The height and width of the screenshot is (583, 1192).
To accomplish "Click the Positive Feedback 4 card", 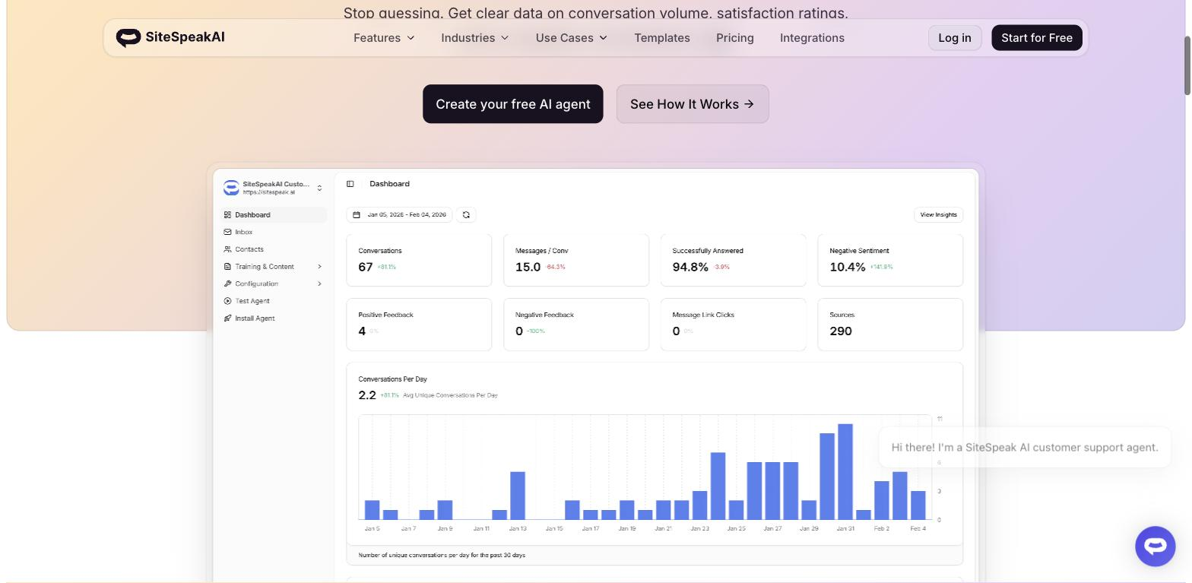I will pyautogui.click(x=419, y=325).
